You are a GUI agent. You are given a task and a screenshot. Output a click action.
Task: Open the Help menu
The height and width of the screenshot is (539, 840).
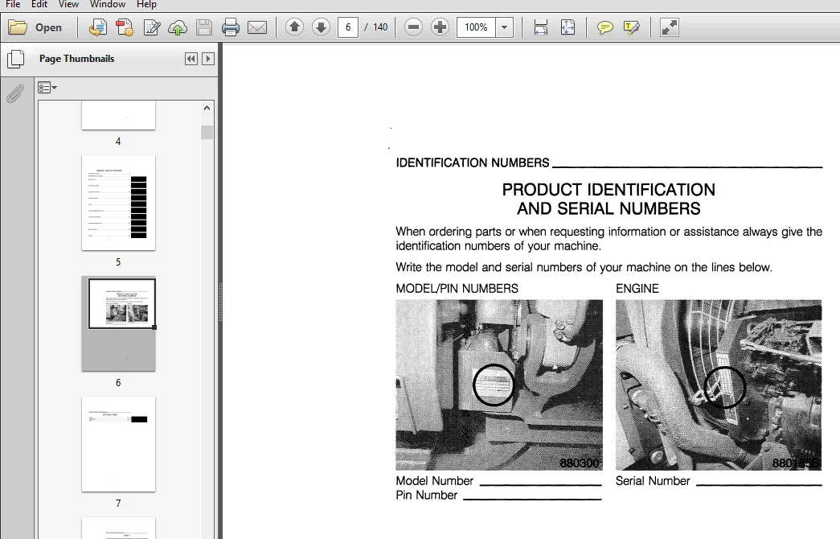tap(146, 4)
